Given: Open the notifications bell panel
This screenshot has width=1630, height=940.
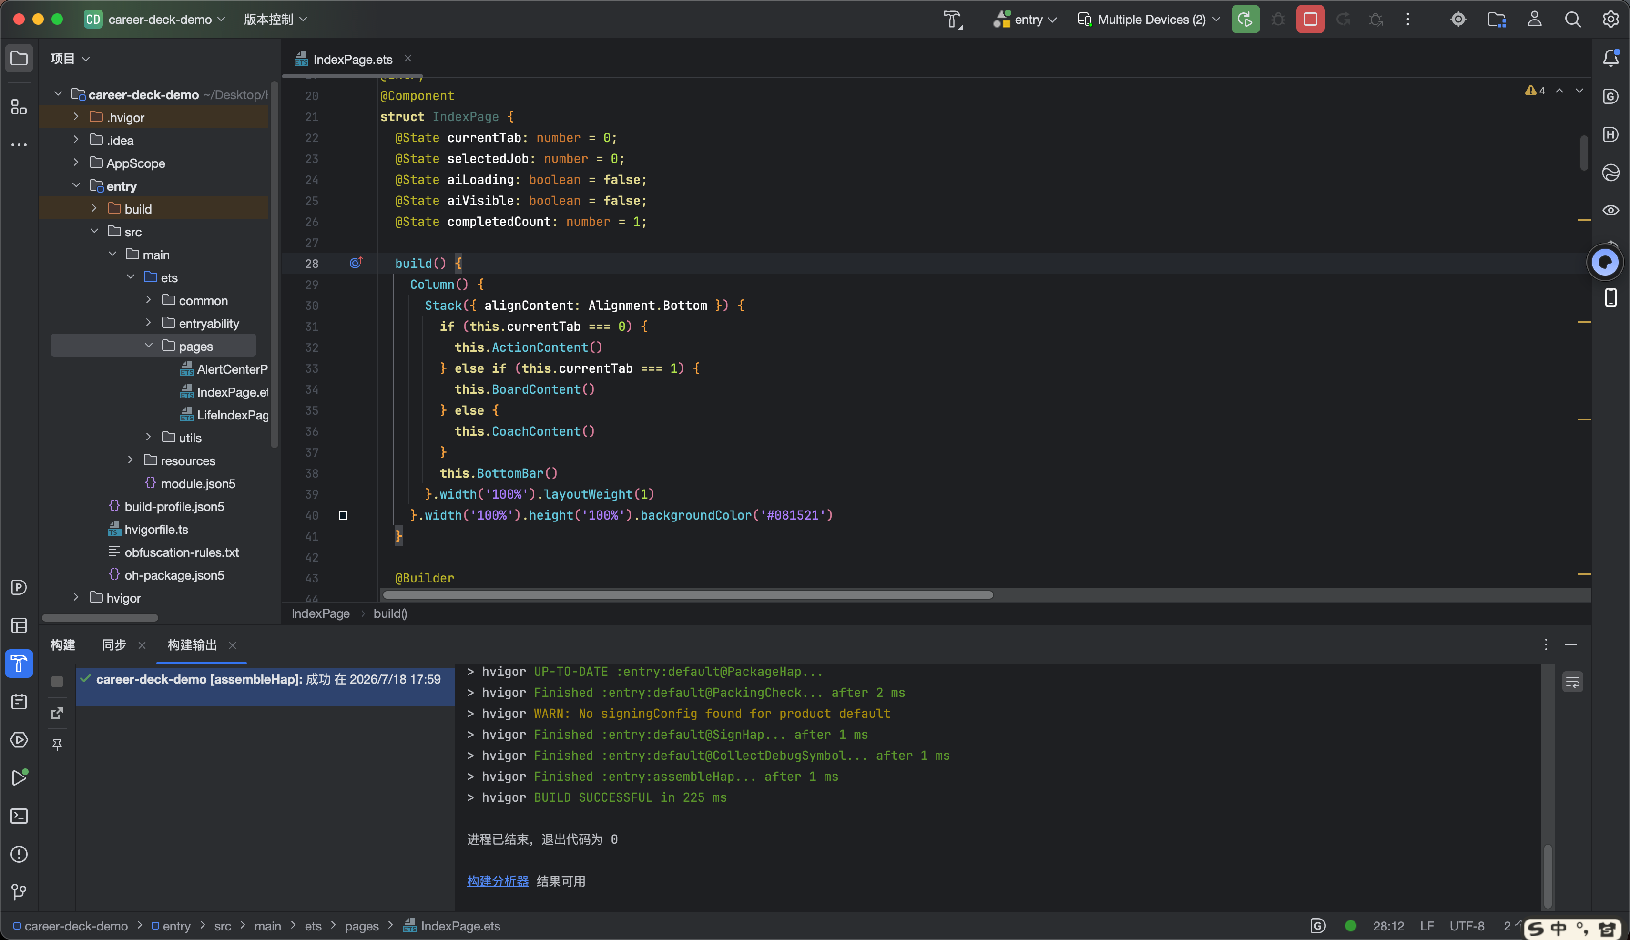Looking at the screenshot, I should coord(1610,58).
